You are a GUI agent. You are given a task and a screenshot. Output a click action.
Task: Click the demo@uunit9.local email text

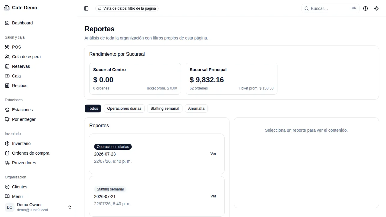coord(32,210)
